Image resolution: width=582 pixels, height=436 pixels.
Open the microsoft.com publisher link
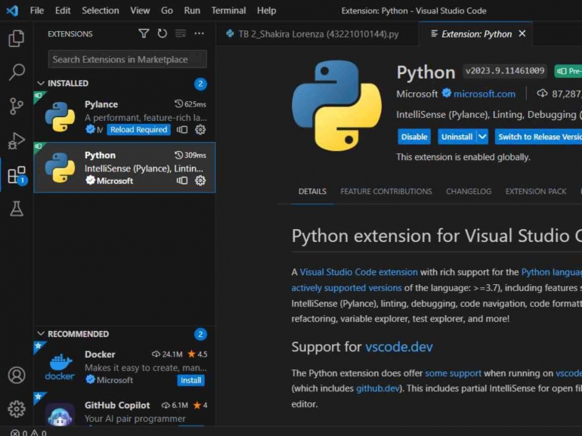tap(484, 94)
